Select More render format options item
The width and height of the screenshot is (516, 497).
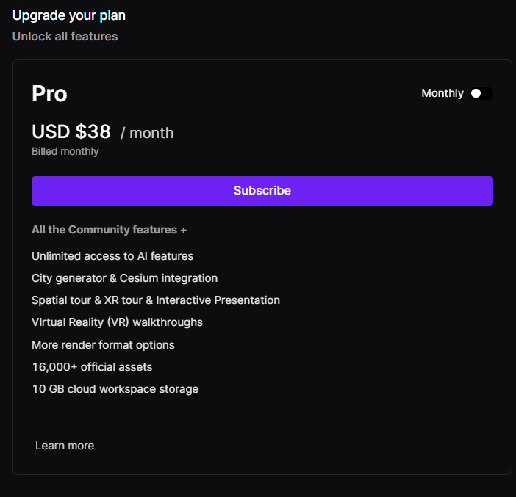(x=103, y=345)
